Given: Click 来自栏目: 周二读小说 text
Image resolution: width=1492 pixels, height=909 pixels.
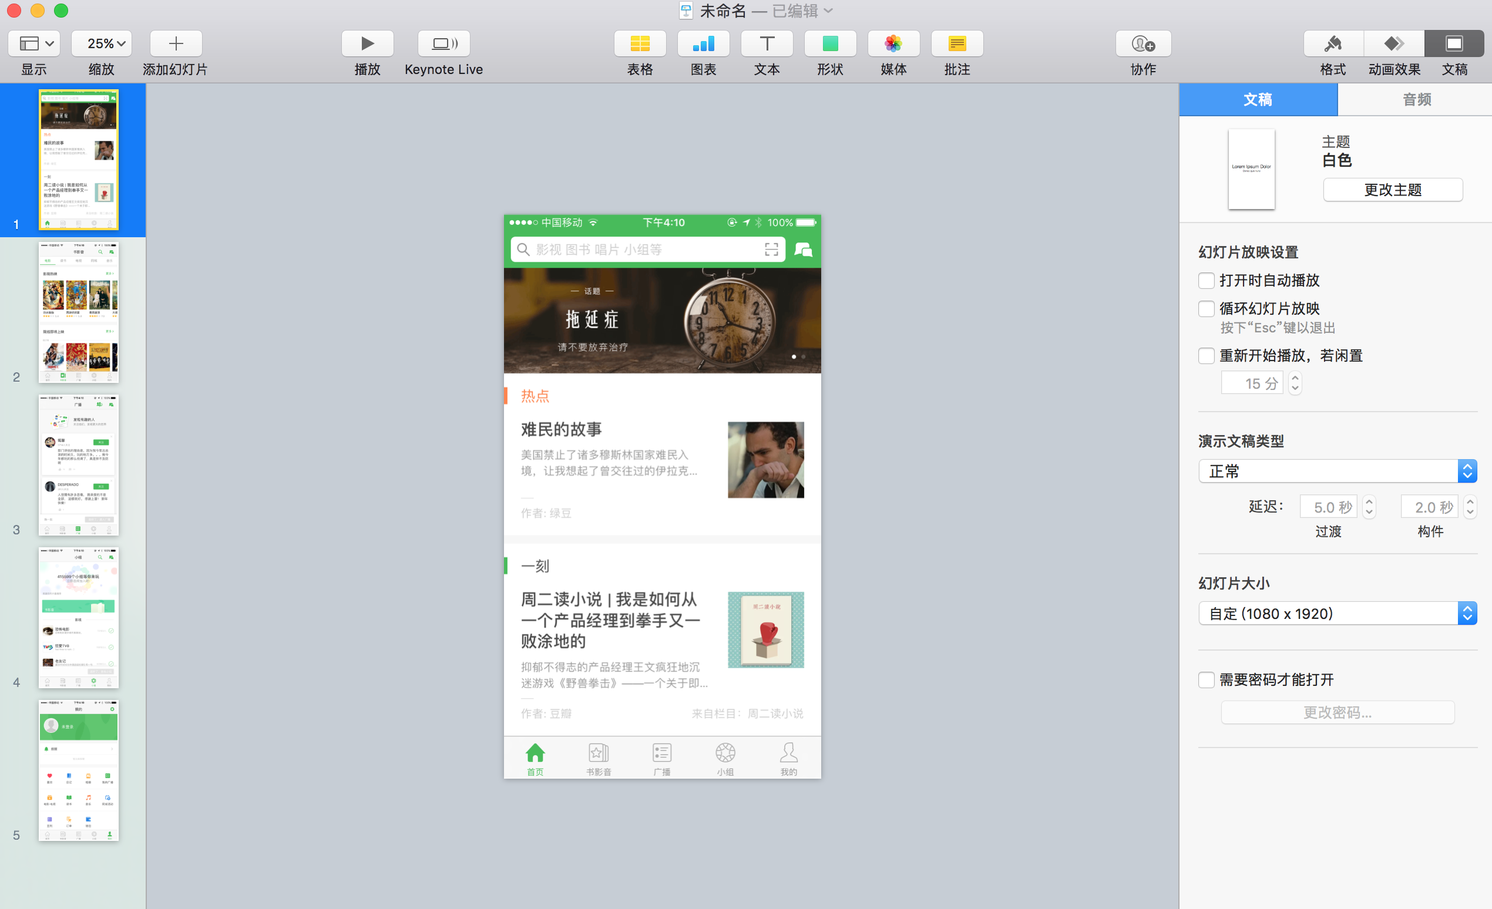Looking at the screenshot, I should [x=748, y=714].
